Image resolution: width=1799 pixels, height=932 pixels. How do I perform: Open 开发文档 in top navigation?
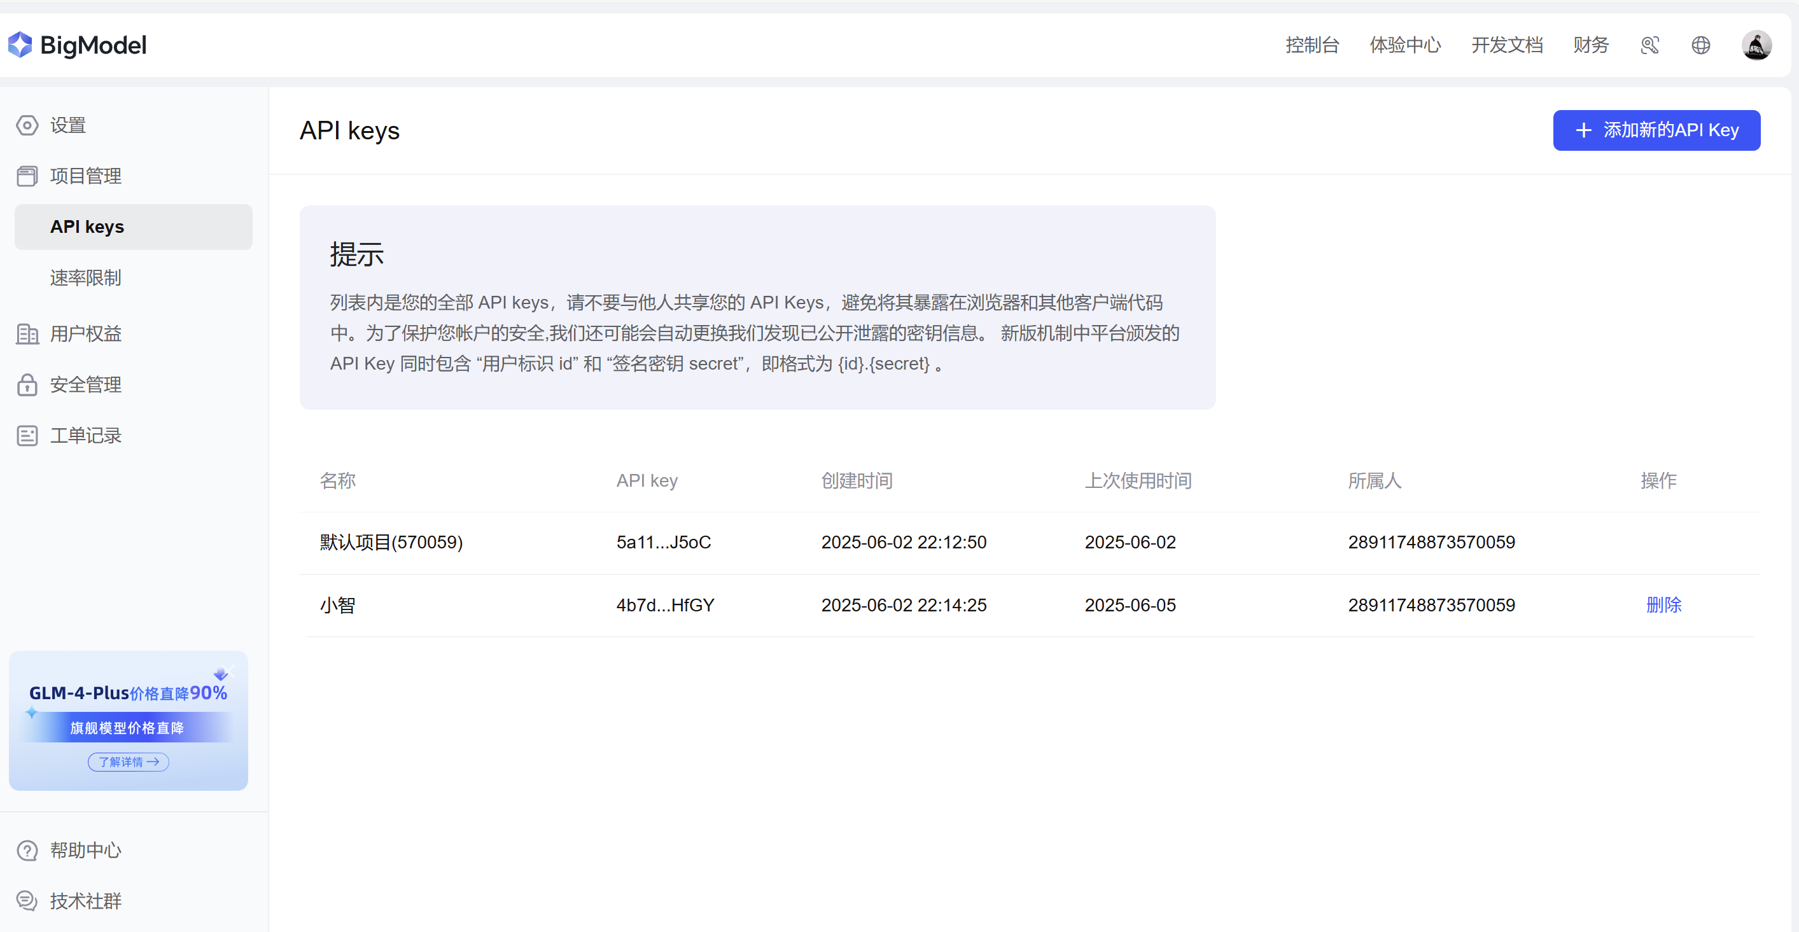(x=1506, y=45)
